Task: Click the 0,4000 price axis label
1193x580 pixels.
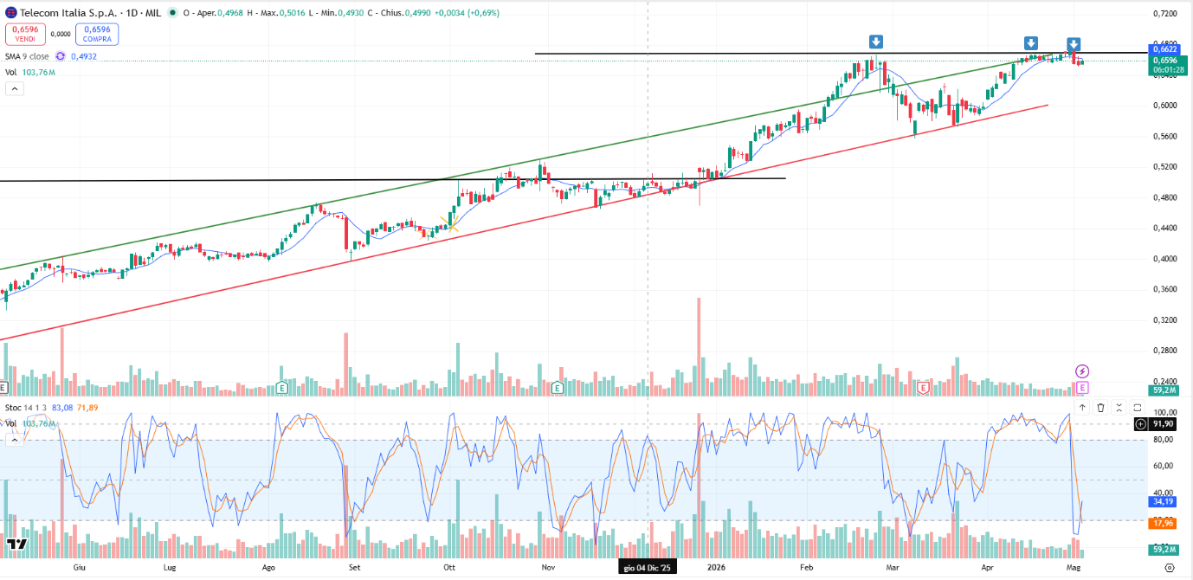Action: click(x=1165, y=259)
